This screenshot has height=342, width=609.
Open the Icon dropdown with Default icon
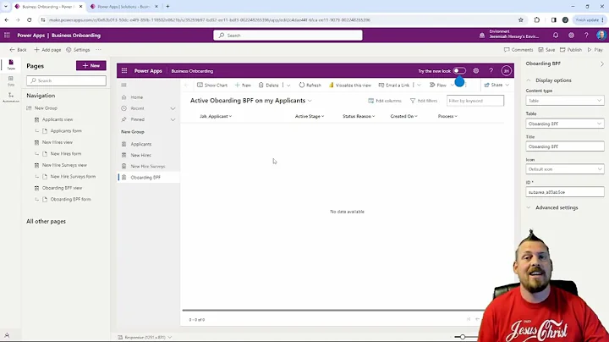pyautogui.click(x=565, y=169)
